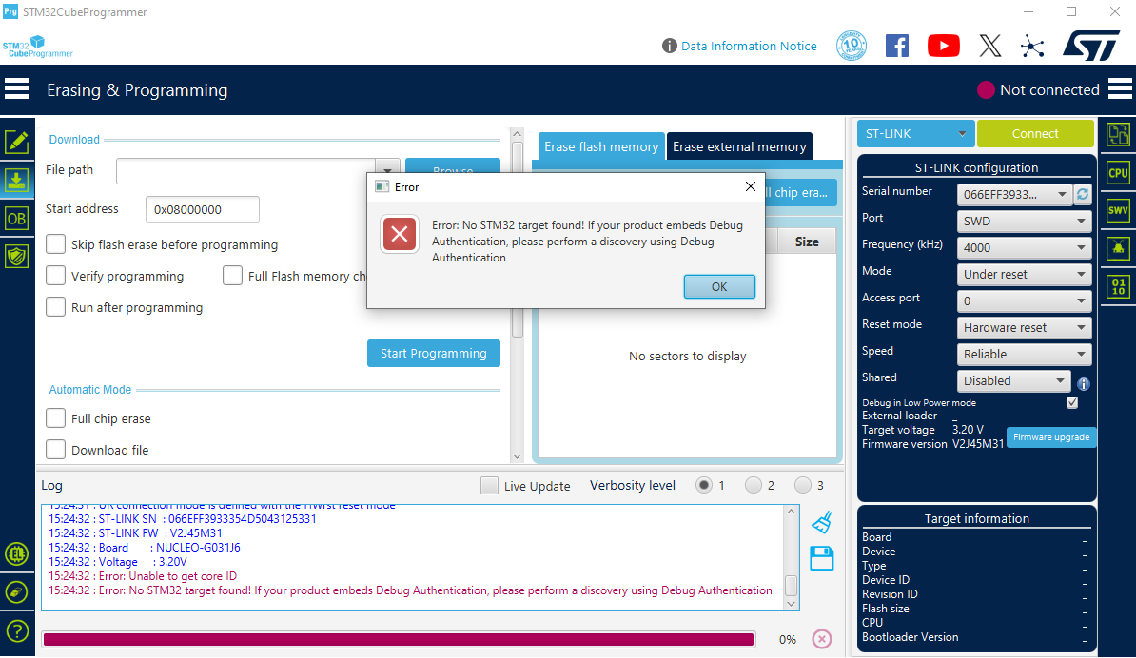
Task: Uncheck Debug in Low Power mode
Action: tap(1072, 402)
